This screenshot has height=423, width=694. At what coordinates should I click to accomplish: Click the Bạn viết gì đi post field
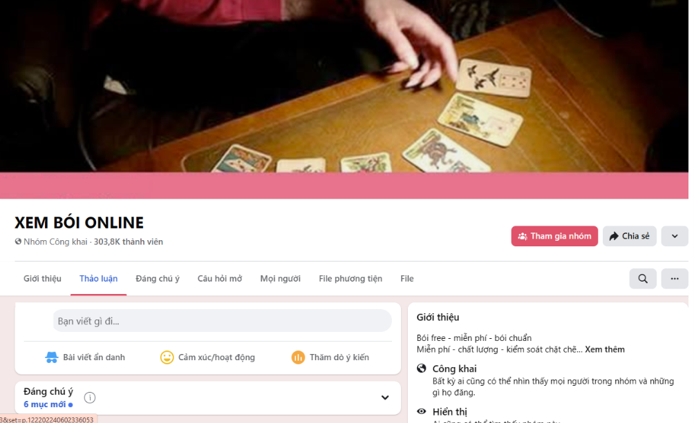coord(222,321)
